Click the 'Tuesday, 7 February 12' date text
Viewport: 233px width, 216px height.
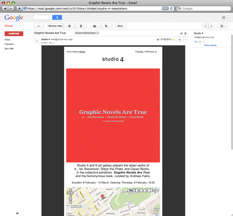click(x=146, y=52)
